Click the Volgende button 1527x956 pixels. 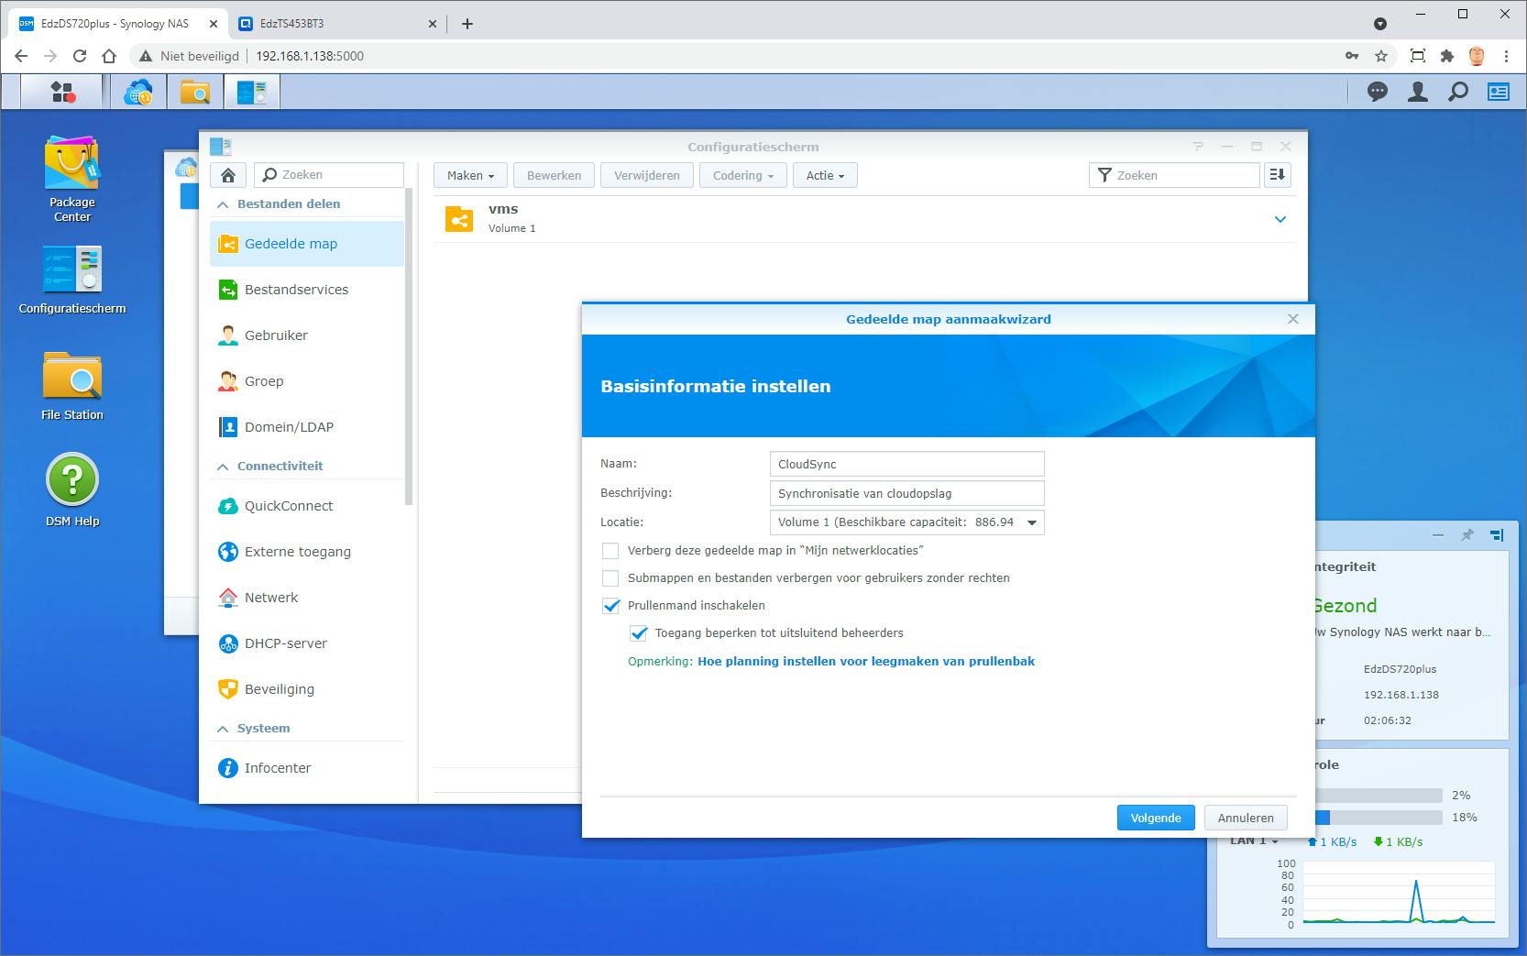click(1156, 818)
